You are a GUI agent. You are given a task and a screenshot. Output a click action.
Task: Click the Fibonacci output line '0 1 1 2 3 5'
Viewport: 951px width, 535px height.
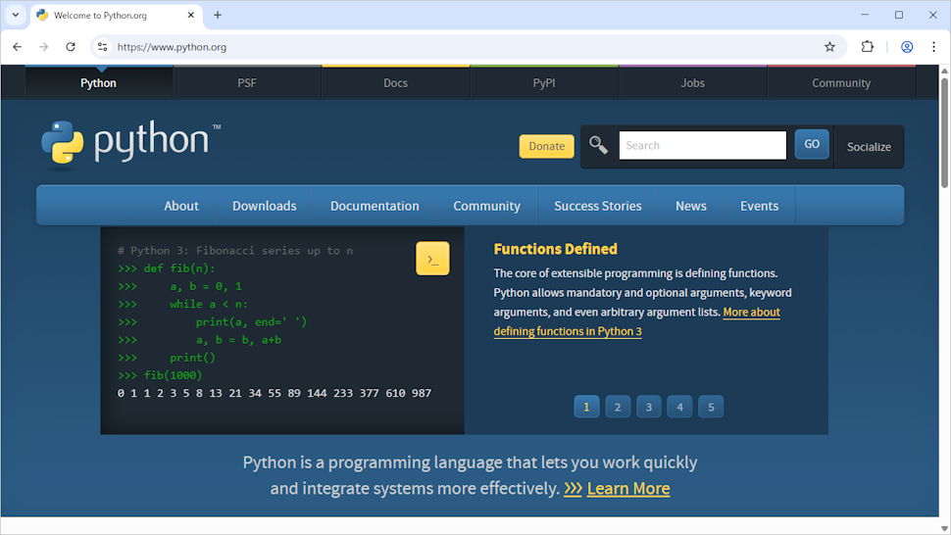click(x=275, y=393)
